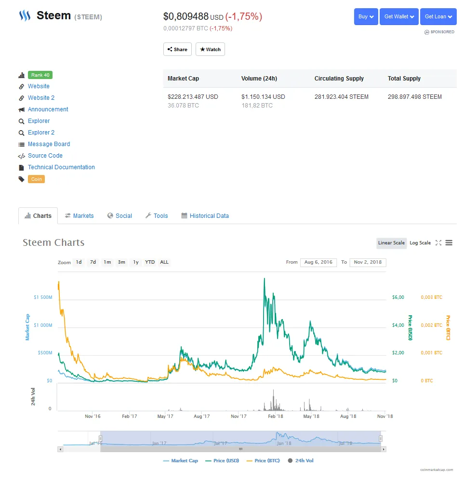Click left scroll arrow of navigator
Image resolution: width=464 pixels, height=483 pixels.
click(x=60, y=449)
